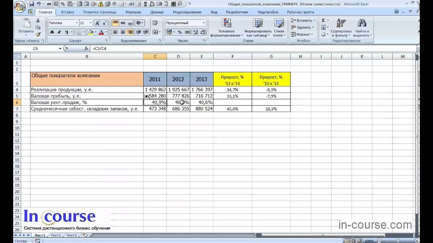Image resolution: width=433 pixels, height=243 pixels.
Task: Click the AutoSum sigma icon
Action: (323, 20)
